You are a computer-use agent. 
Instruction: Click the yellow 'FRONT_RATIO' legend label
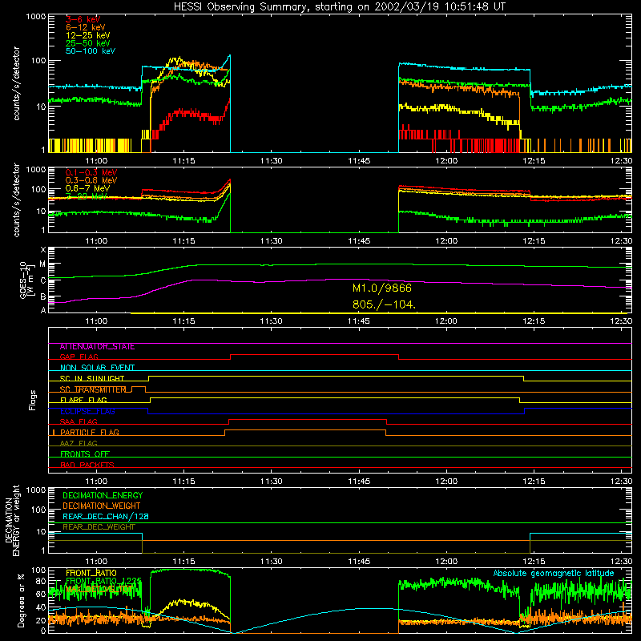(x=91, y=573)
